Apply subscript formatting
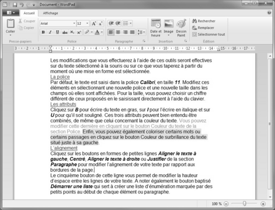The image size is (275, 210). [x=72, y=33]
